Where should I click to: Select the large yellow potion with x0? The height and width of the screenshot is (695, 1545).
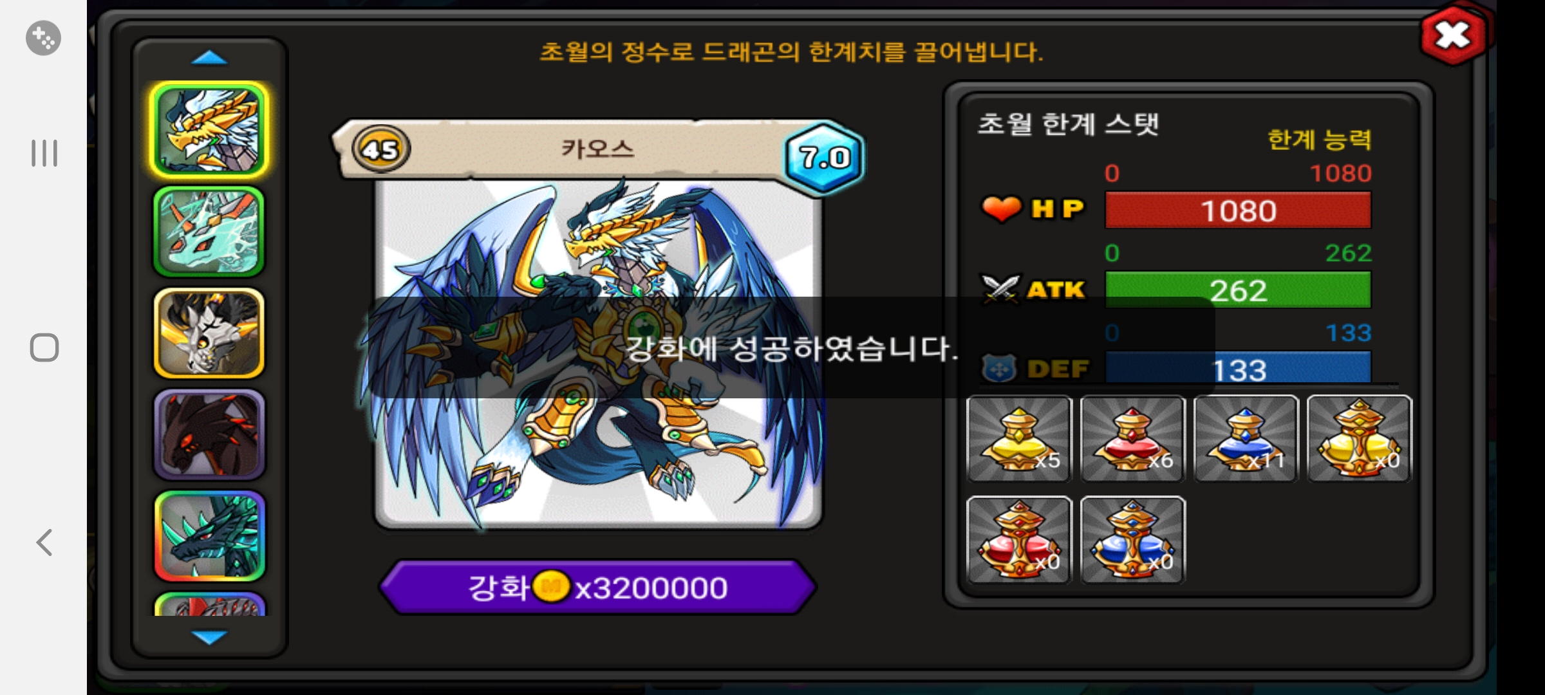pos(1359,438)
